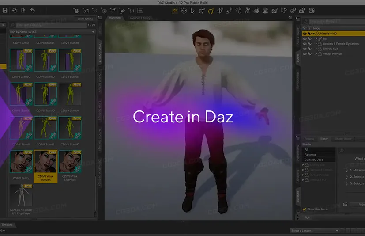Select the Translate move tool
The image size is (365, 236).
(220, 10)
